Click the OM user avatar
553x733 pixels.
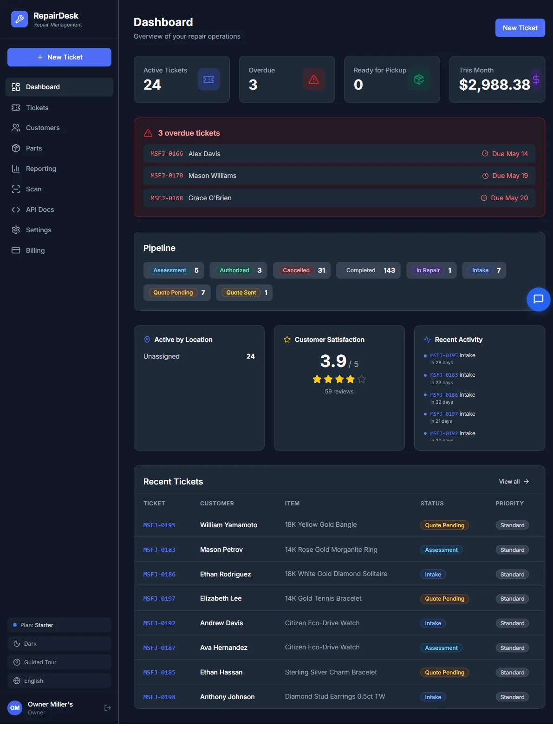(15, 708)
